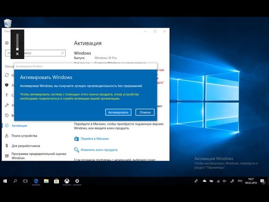The height and width of the screenshot is (202, 269).
Task: Open File Explorer from the taskbar
Action: [x=46, y=181]
